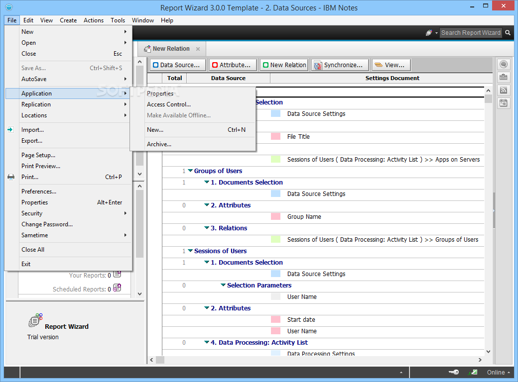Click the gray swatch beside User Name under Selection Parameters
Screen dimensions: 518x382
click(275, 296)
